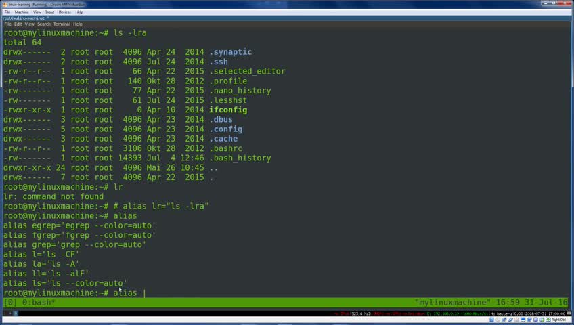The width and height of the screenshot is (574, 325).
Task: Click the alias ll='ls -alF' line
Action: coord(46,274)
